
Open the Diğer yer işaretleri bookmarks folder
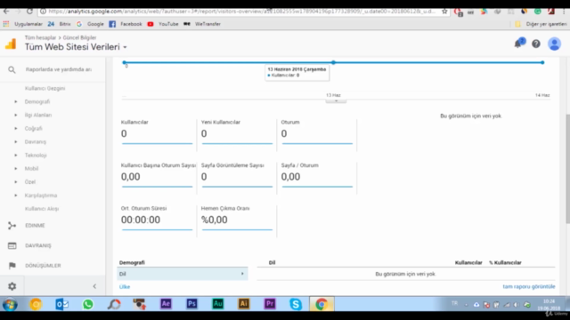541,24
